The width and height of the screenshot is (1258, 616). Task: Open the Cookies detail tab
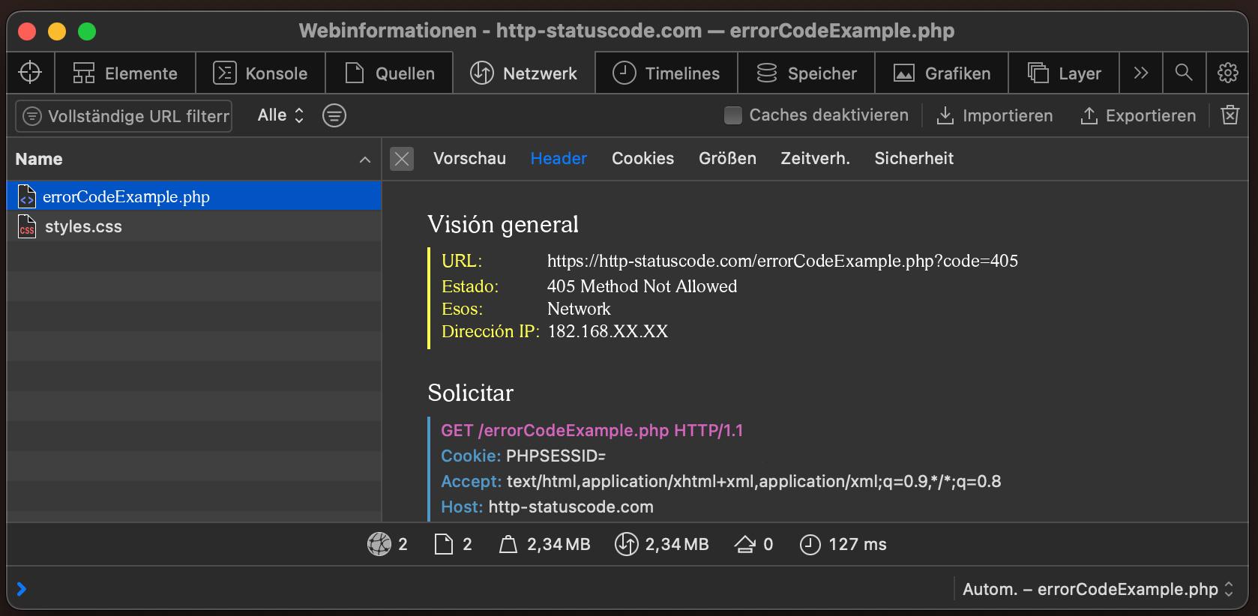[x=642, y=158]
